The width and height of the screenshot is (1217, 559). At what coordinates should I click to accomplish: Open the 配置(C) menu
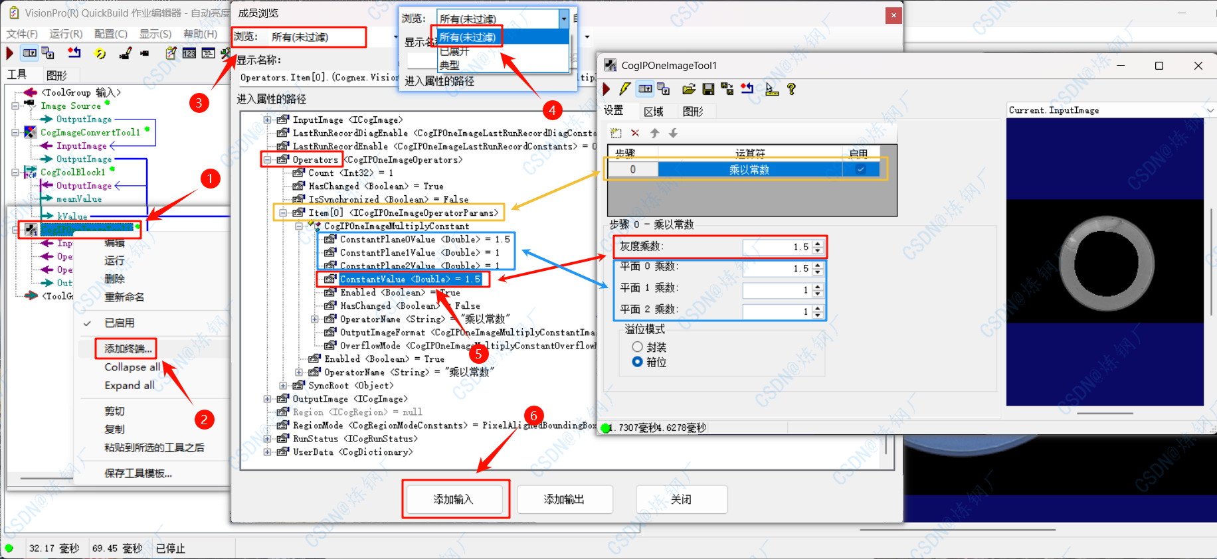tap(111, 34)
